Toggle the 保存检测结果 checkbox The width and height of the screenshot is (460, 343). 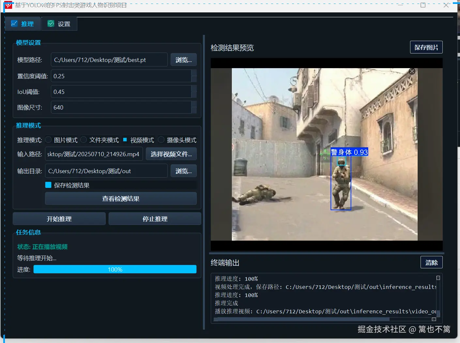pos(48,185)
